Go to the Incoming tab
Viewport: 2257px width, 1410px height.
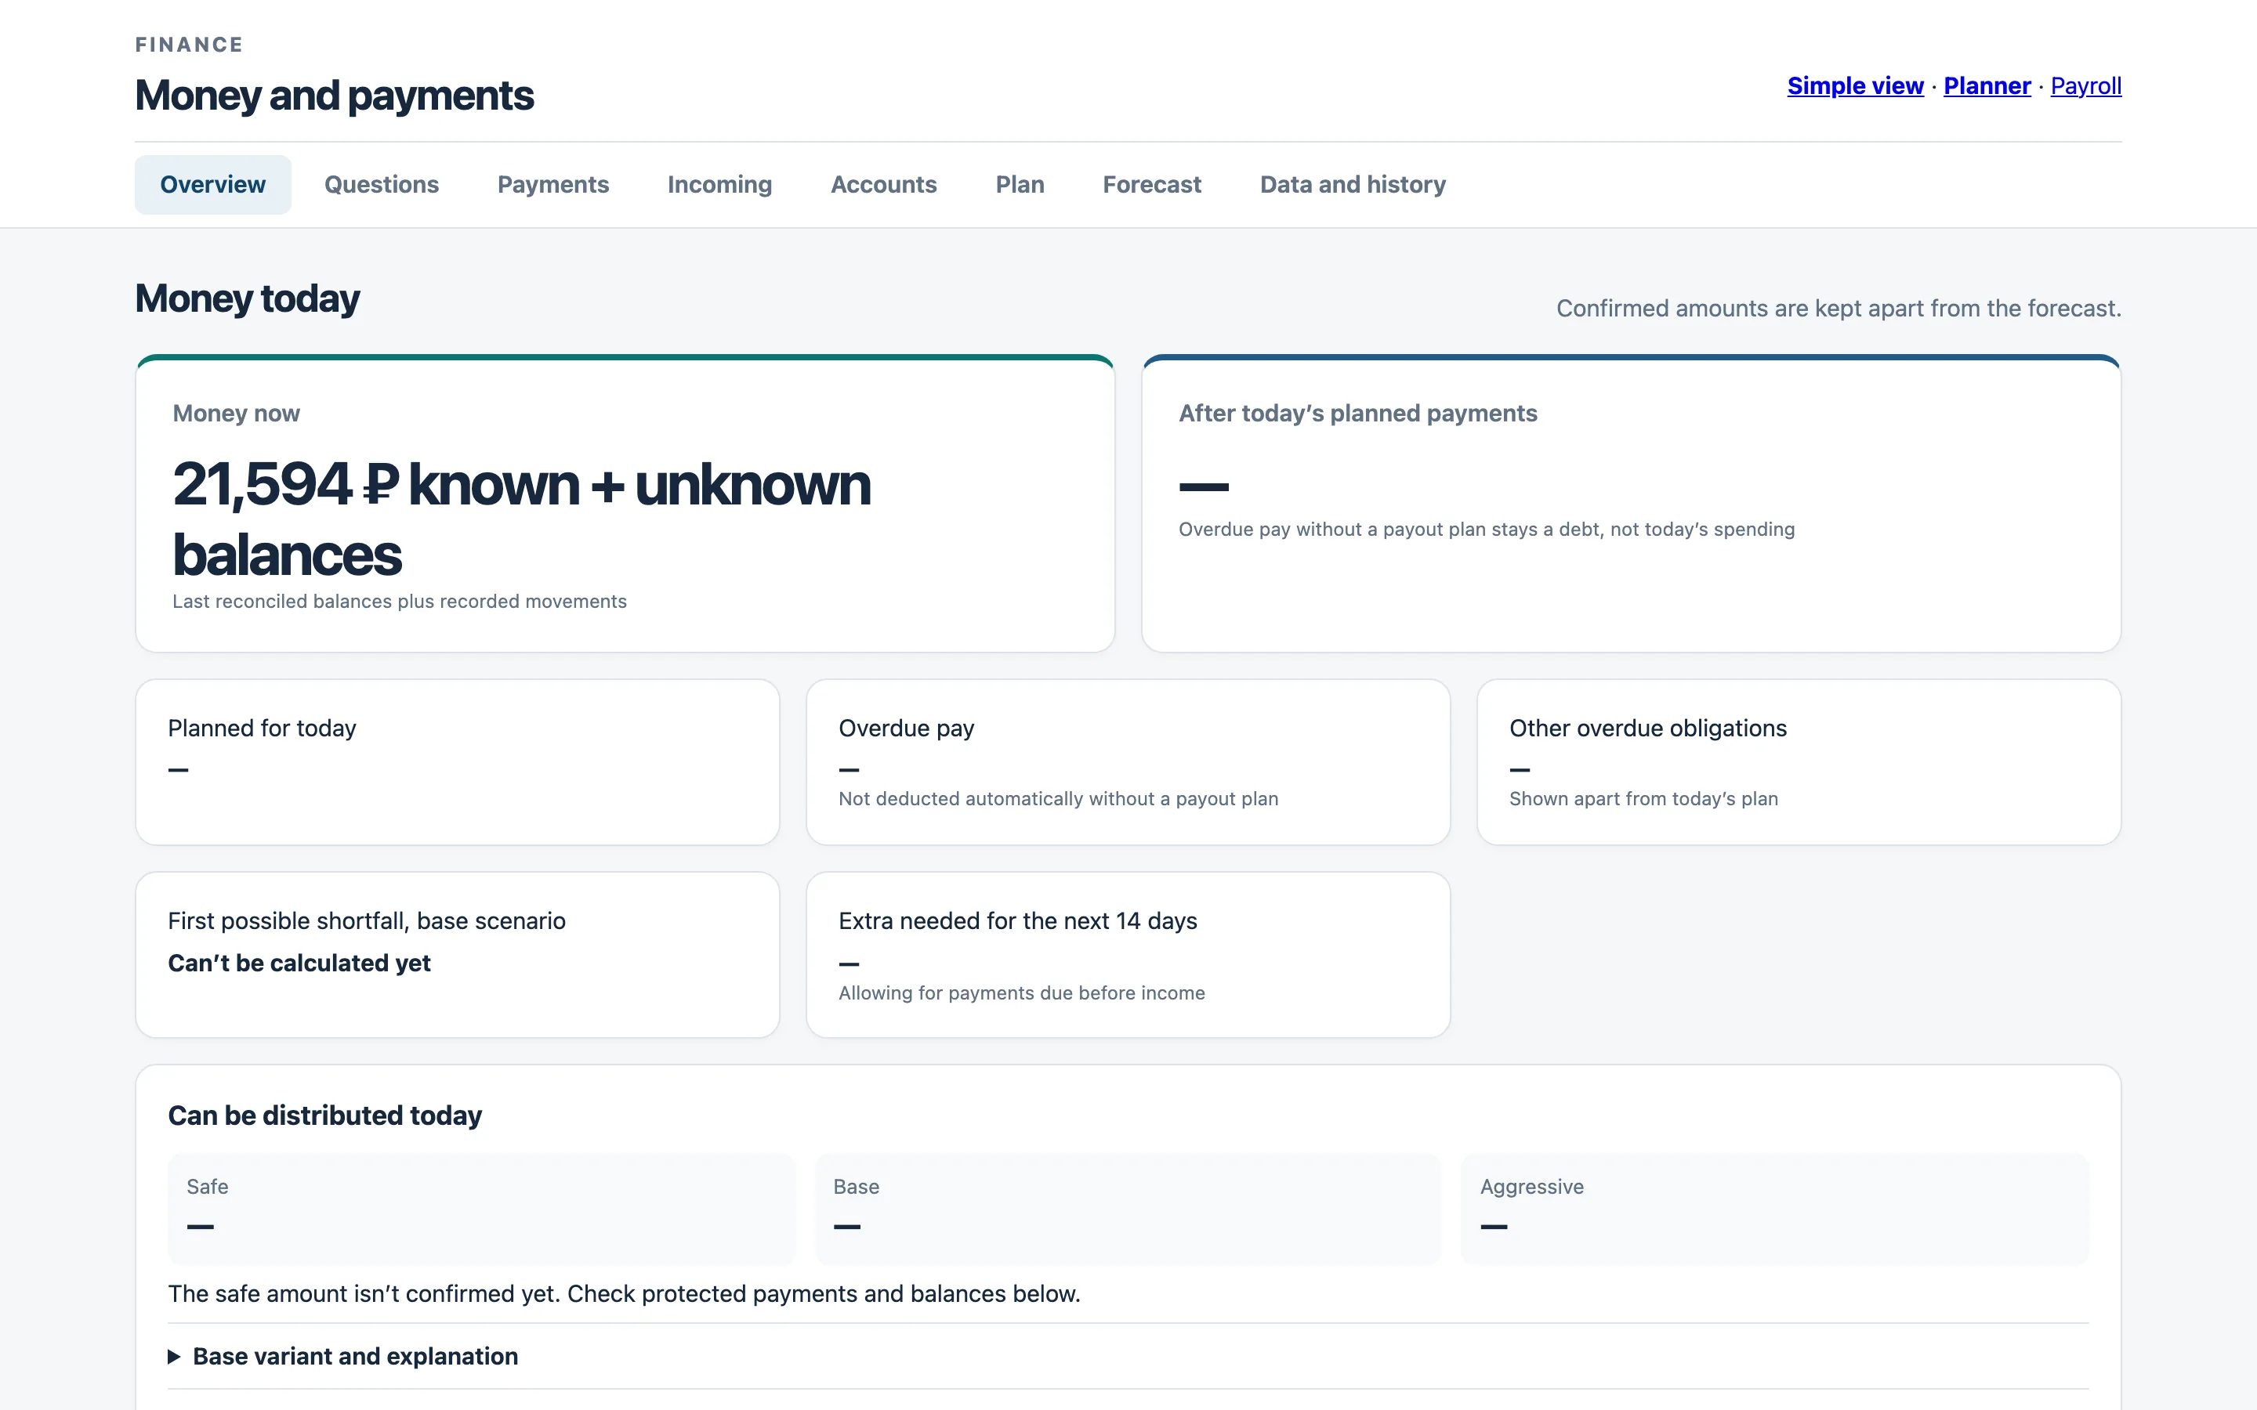[x=720, y=185]
